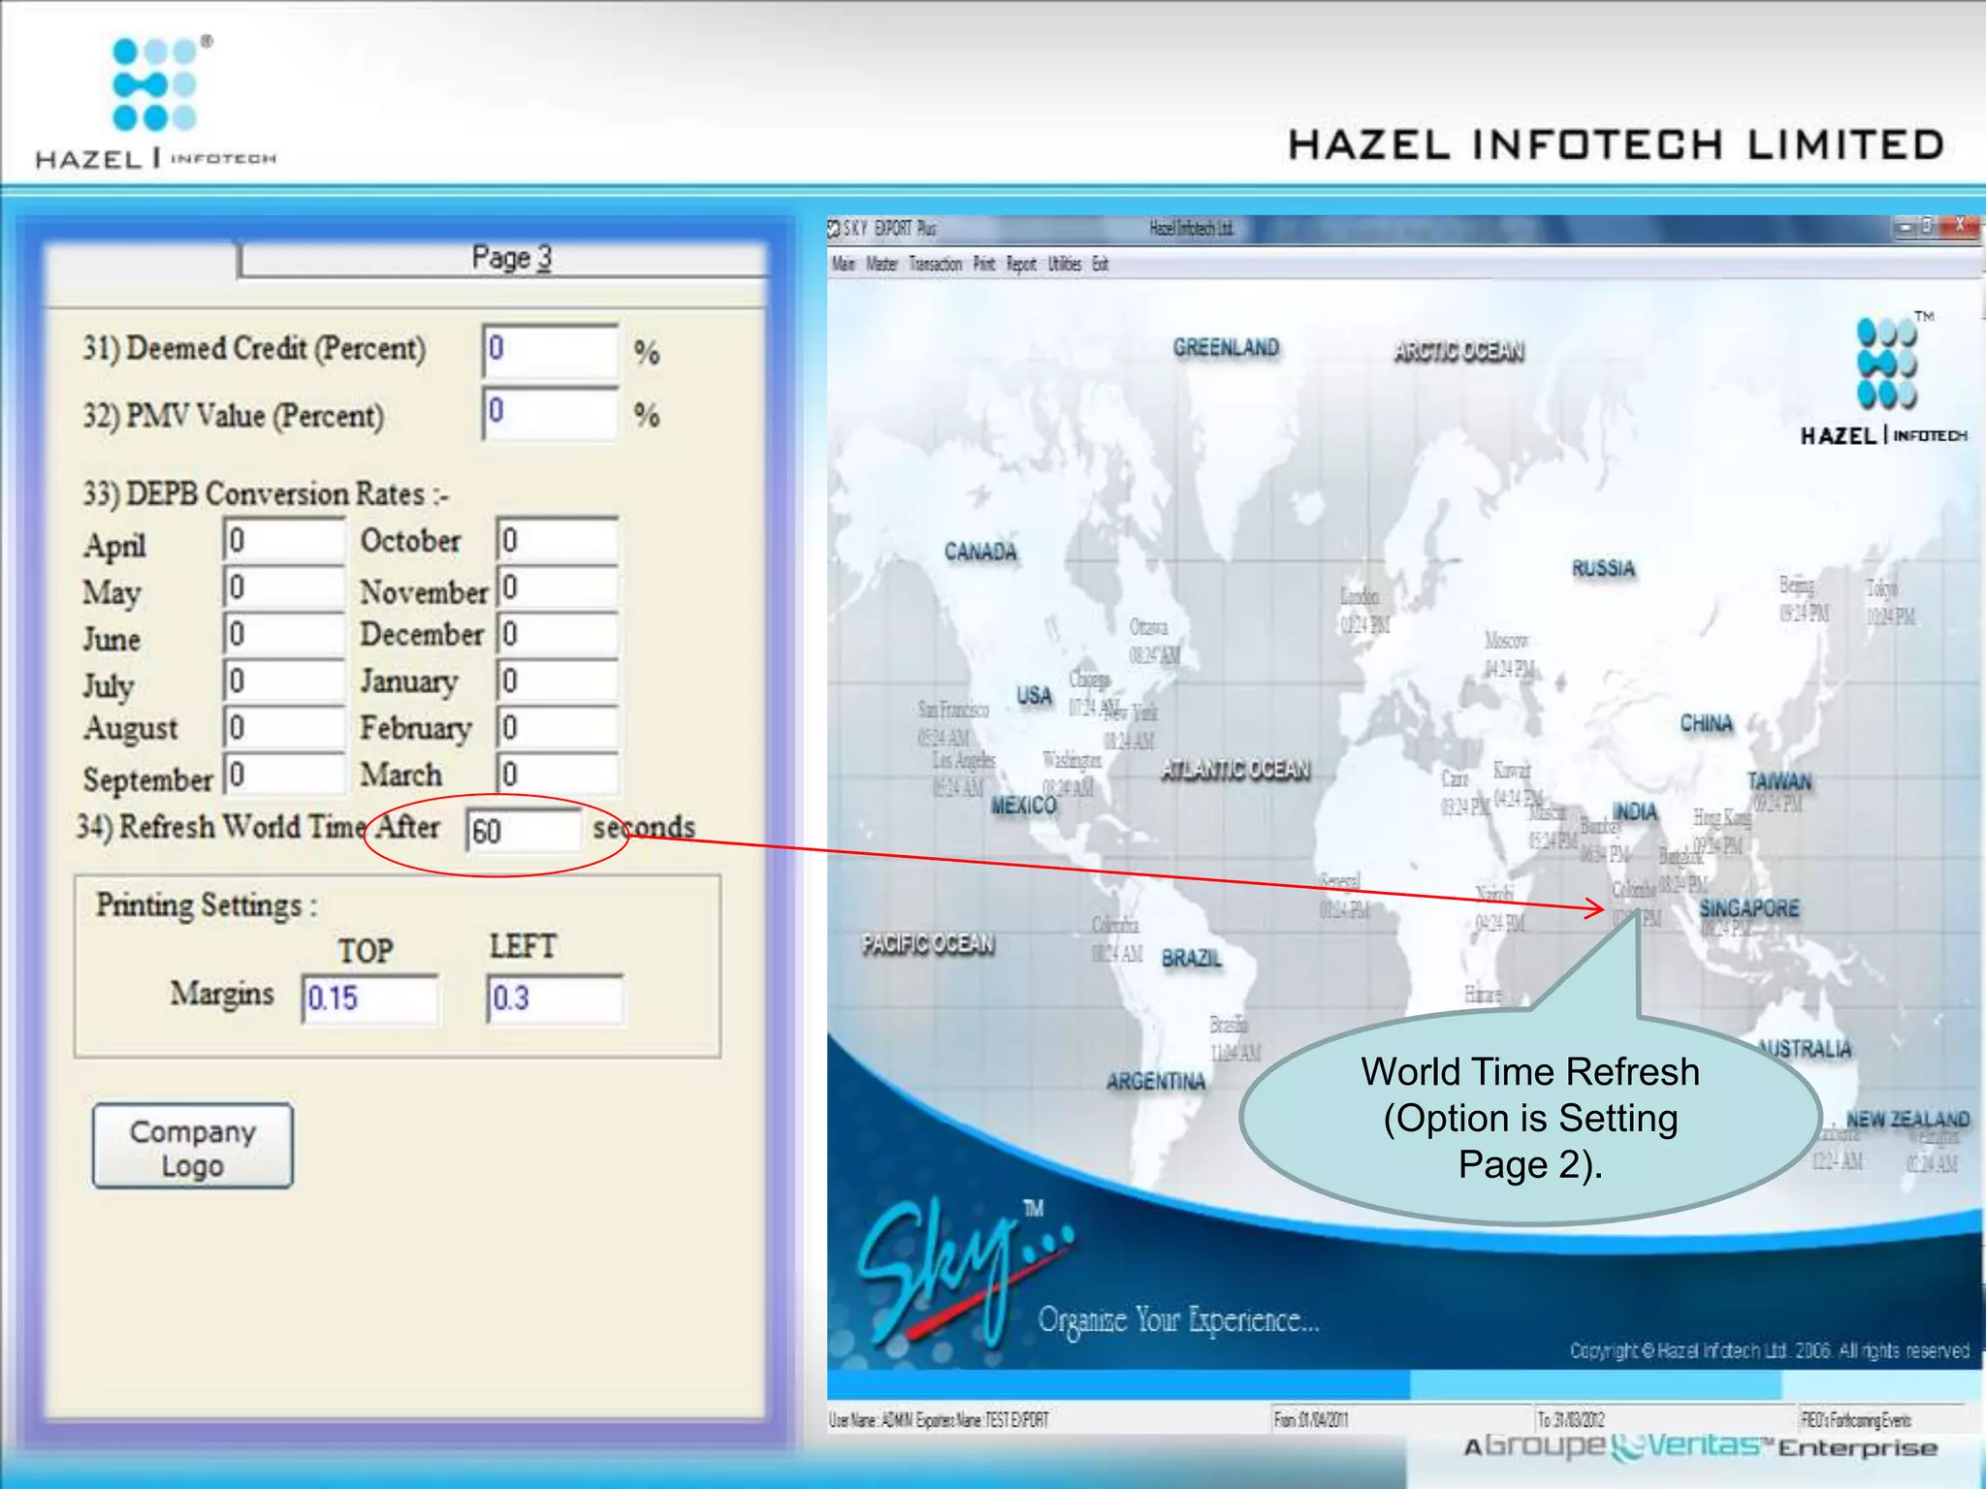Focus the April DEPB rate field
1986x1489 pixels.
[283, 540]
